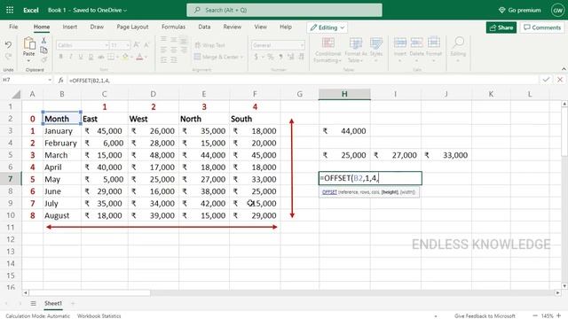The image size is (568, 319).
Task: Click the cell Borders icon
Action: (111, 57)
